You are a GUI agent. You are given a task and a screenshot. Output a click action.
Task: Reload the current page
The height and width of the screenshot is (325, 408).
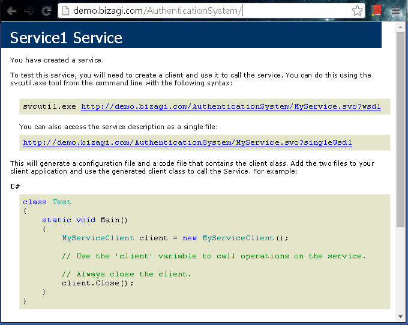[x=46, y=11]
